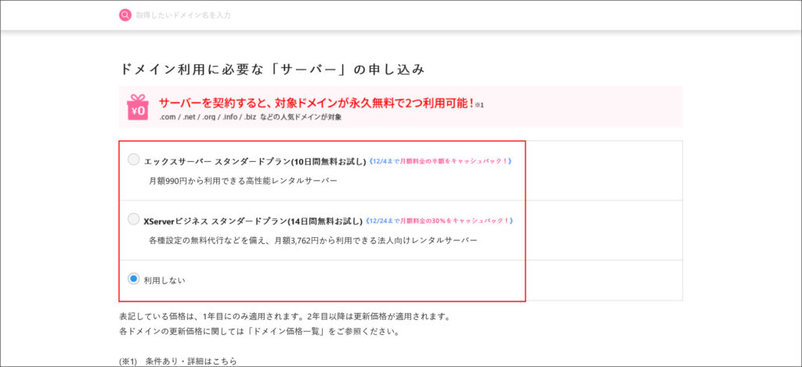Click the 12/24 30%キャッシュバック campaign text
The width and height of the screenshot is (802, 367).
[x=440, y=221]
